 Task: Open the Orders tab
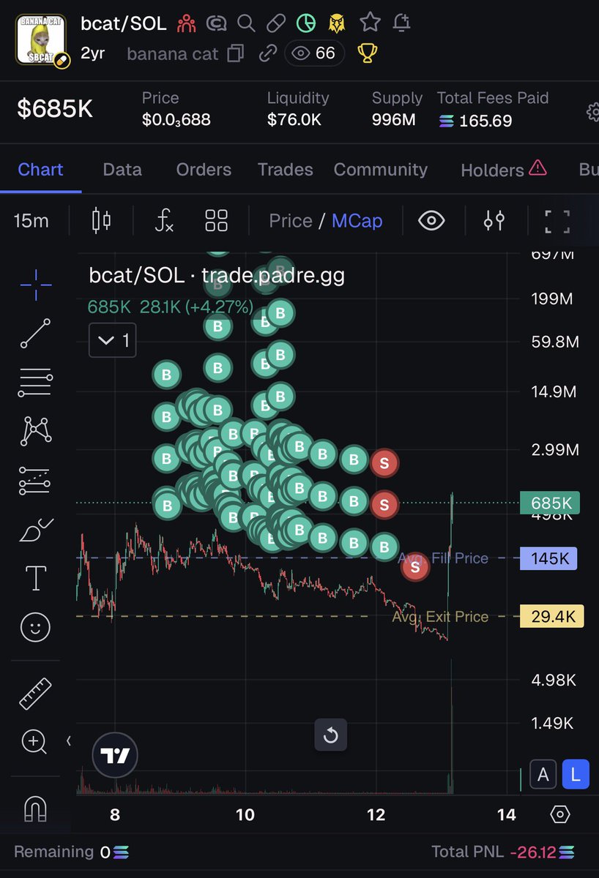204,169
